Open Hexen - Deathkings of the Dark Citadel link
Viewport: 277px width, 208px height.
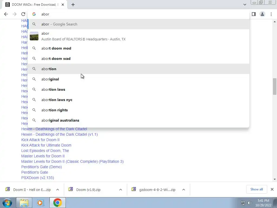(54, 129)
